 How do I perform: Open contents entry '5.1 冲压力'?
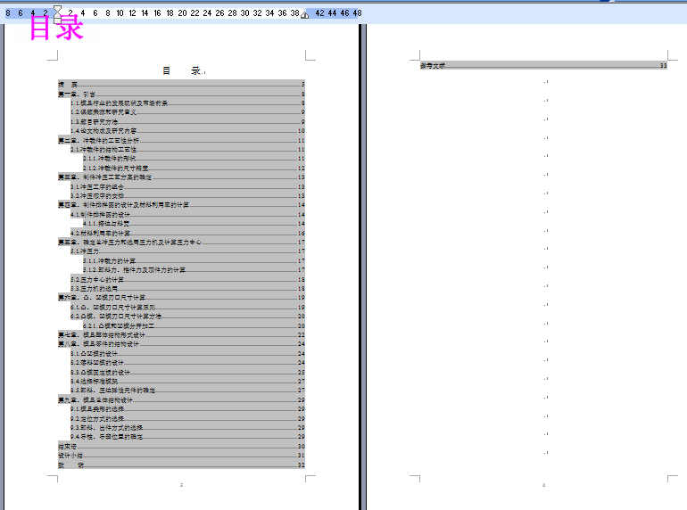click(187, 251)
